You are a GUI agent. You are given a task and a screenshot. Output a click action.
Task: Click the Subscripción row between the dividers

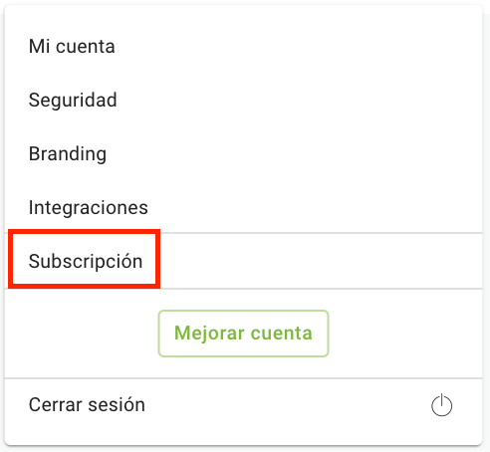243,261
